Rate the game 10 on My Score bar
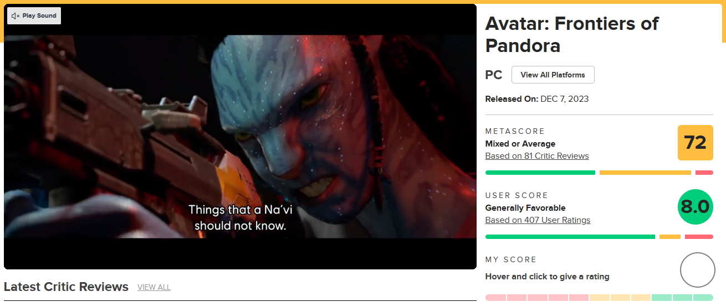726x307 pixels. coord(703,298)
